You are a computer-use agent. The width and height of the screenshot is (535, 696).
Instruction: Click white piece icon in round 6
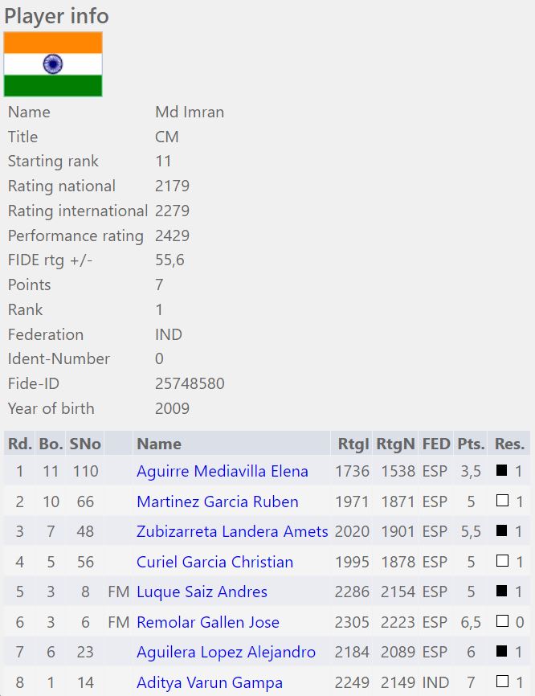pyautogui.click(x=502, y=622)
